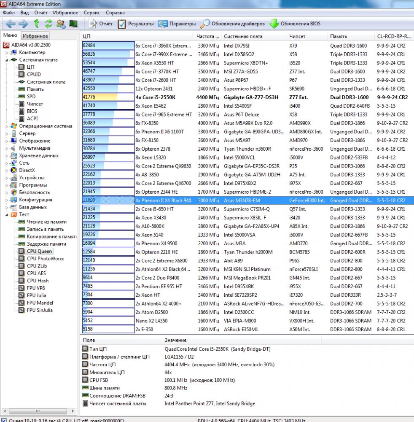Image resolution: width=414 pixels, height=422 pixels.
Task: Click the green monitor graph toolbar icon
Action: [x=73, y=24]
